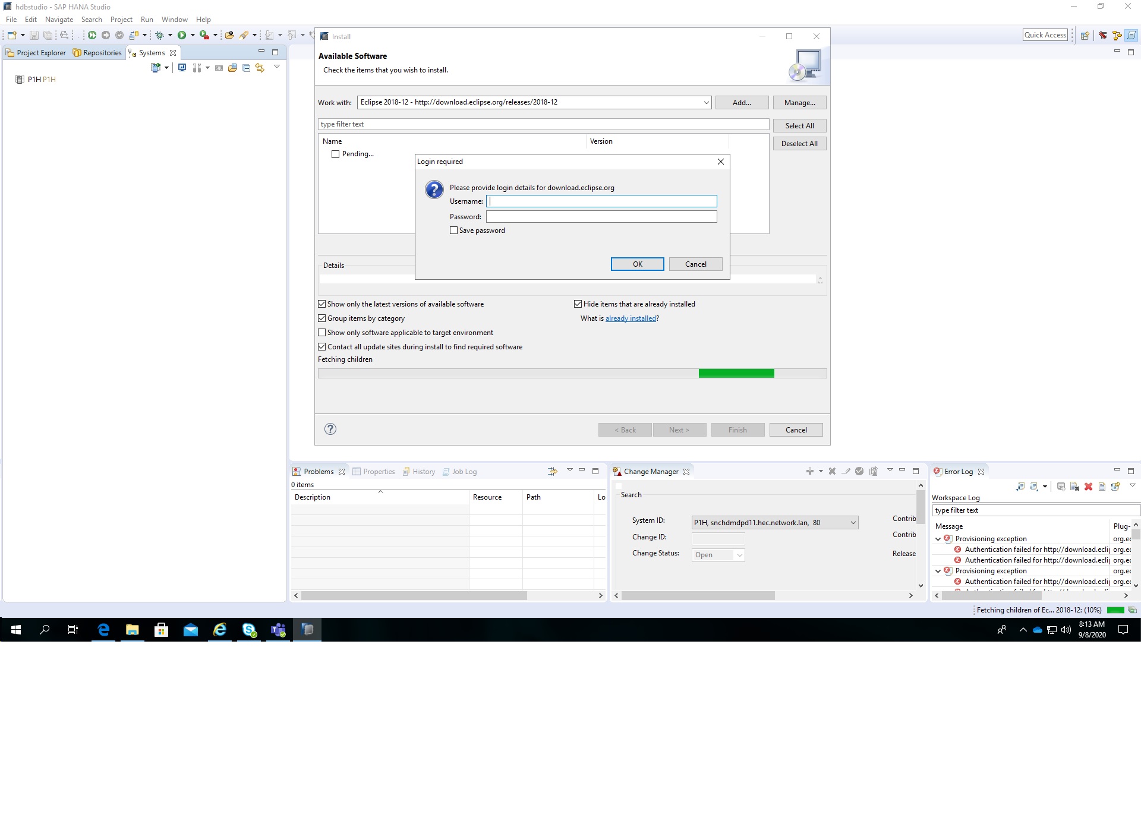Open the File menu

11,20
